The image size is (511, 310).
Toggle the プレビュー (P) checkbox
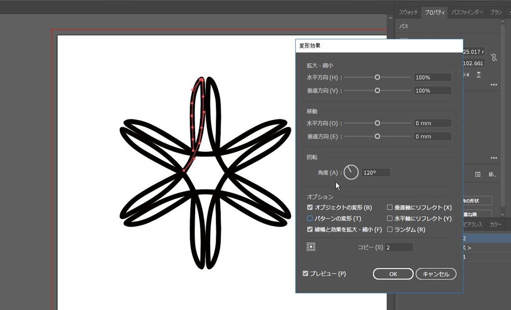[305, 274]
